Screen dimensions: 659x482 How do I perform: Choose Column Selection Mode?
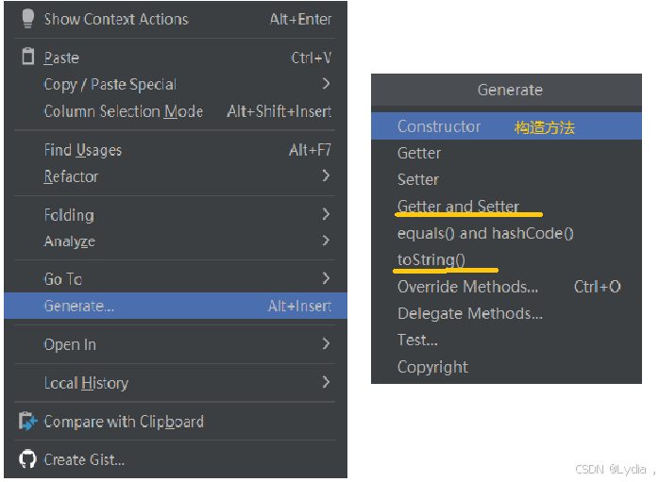(x=123, y=111)
